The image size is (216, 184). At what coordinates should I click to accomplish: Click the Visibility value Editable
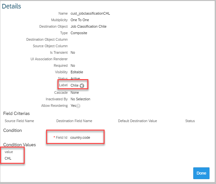[x=77, y=72]
